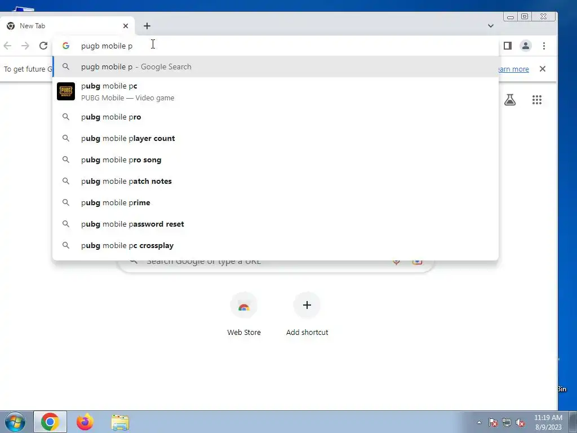Open the Search Labs flask icon
Screen dimensions: 577x433
click(x=509, y=100)
